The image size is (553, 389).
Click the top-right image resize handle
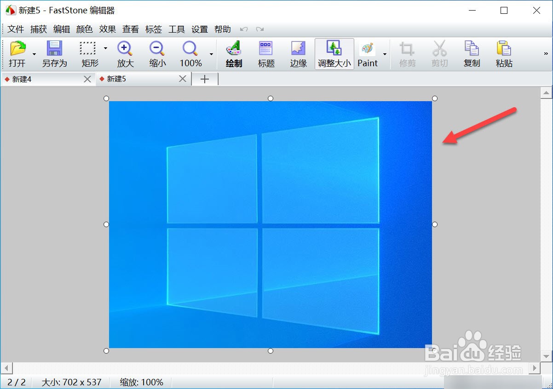click(x=435, y=98)
